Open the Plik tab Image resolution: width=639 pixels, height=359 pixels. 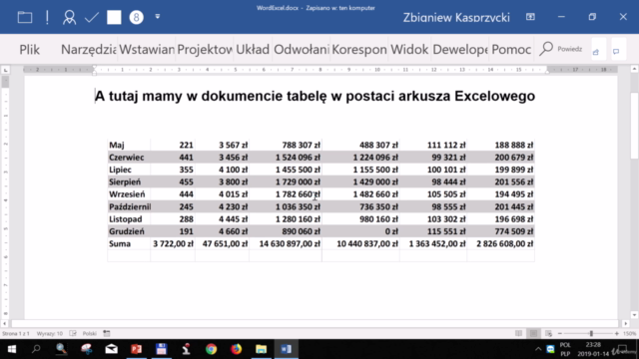pyautogui.click(x=29, y=49)
